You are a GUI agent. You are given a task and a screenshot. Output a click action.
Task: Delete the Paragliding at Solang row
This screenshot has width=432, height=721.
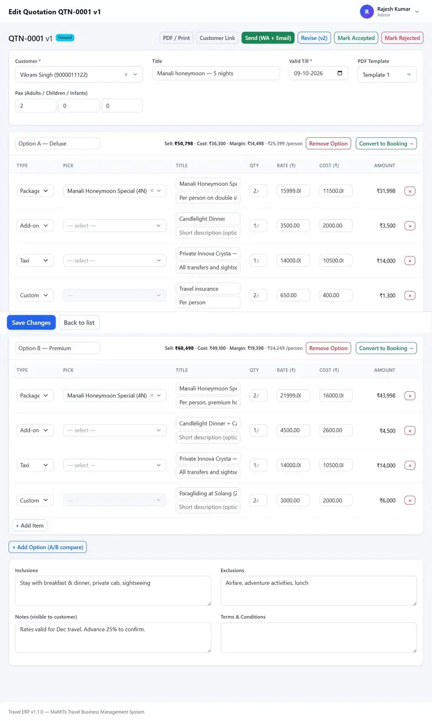click(410, 501)
